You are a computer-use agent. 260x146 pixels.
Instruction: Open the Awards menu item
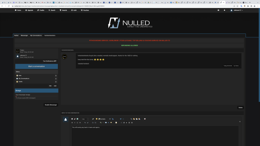click(x=63, y=10)
